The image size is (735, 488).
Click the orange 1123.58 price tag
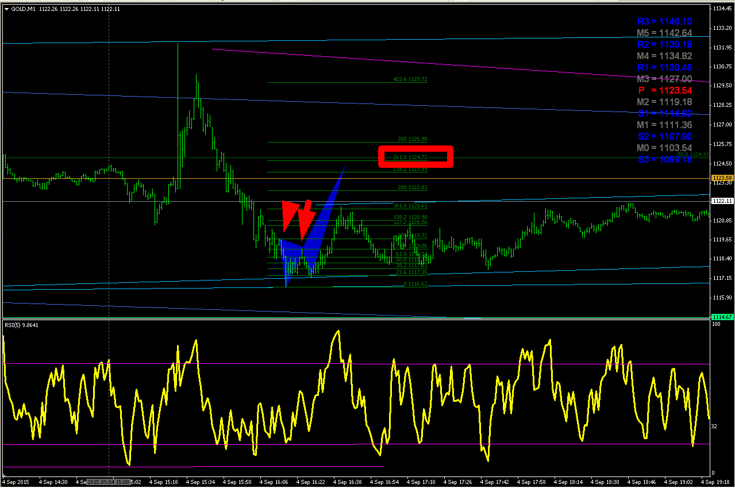click(721, 178)
